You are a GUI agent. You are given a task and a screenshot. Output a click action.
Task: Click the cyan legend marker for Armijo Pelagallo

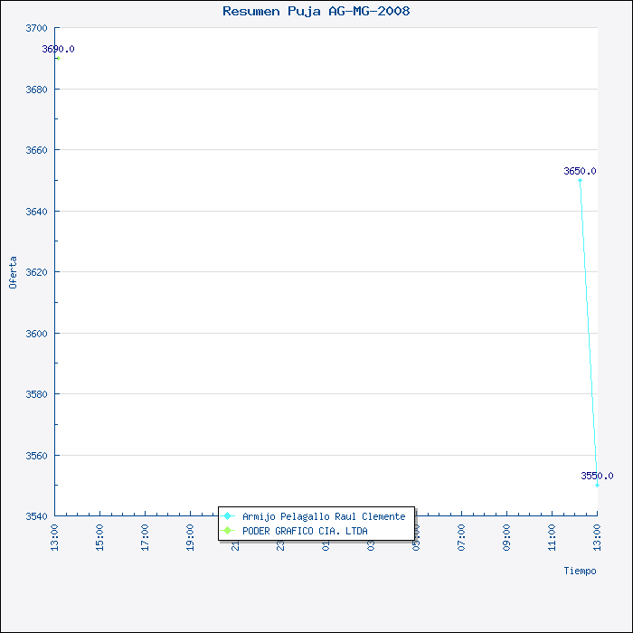pos(228,516)
